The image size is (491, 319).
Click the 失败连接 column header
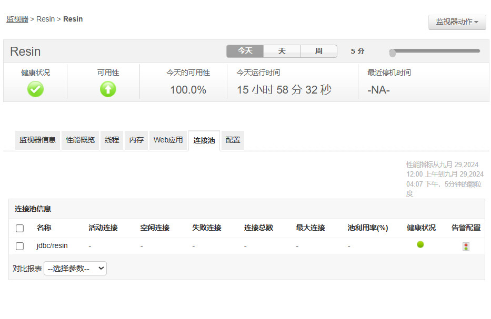pyautogui.click(x=207, y=228)
